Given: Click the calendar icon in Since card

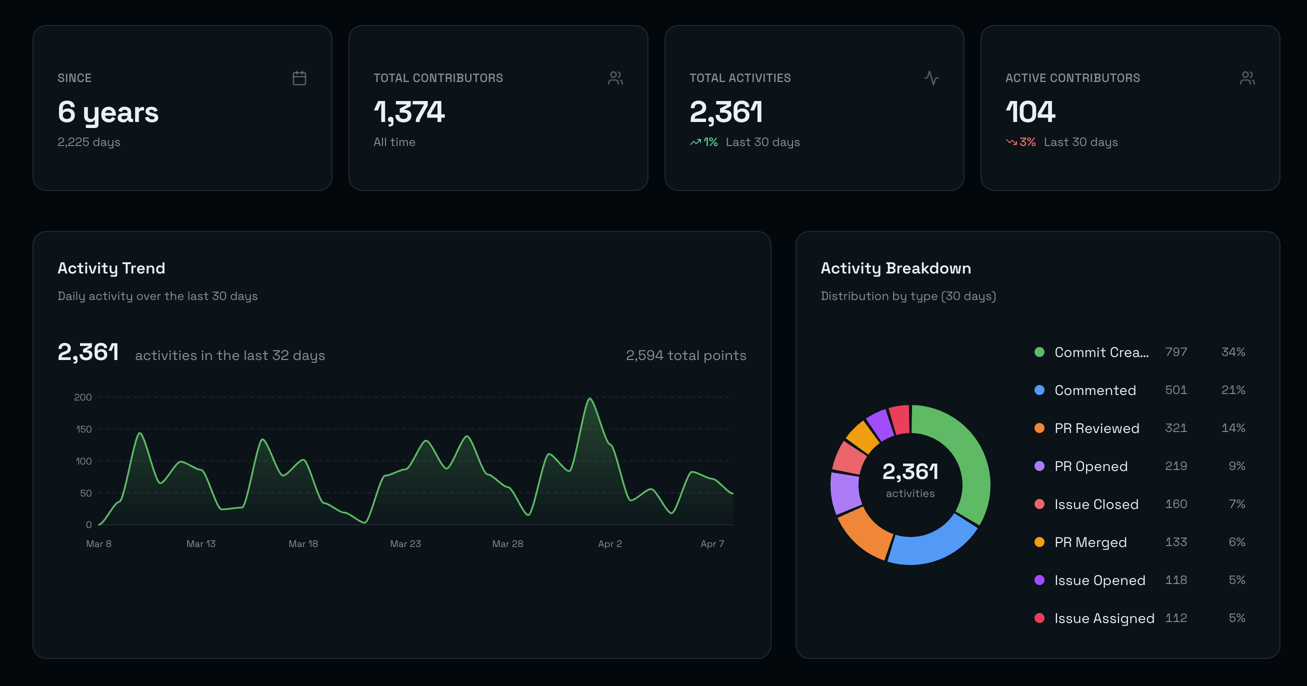Looking at the screenshot, I should point(299,78).
